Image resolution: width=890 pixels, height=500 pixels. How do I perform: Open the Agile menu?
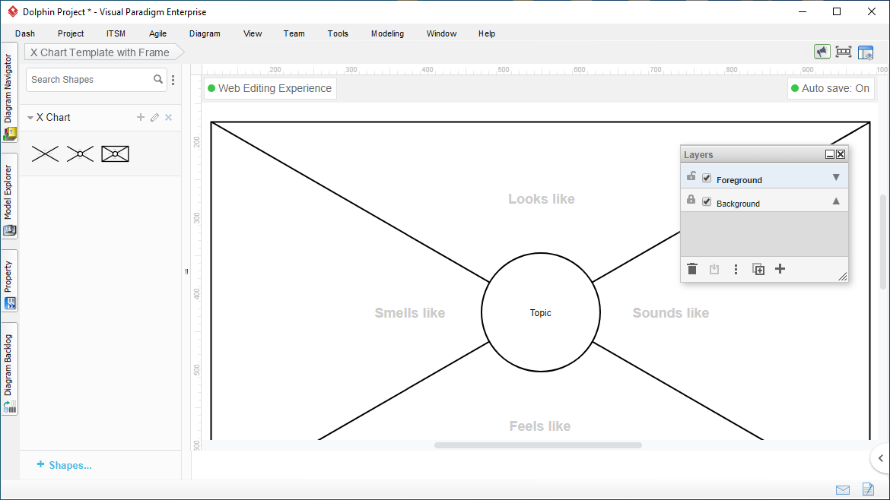tap(157, 33)
